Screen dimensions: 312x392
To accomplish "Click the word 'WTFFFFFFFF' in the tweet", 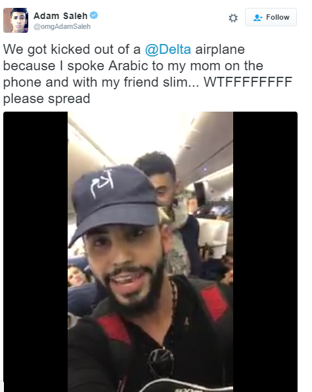I will pos(248,82).
